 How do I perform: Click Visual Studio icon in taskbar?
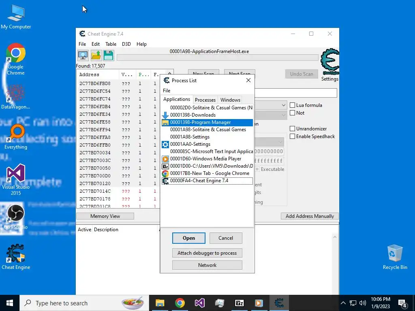pyautogui.click(x=199, y=303)
